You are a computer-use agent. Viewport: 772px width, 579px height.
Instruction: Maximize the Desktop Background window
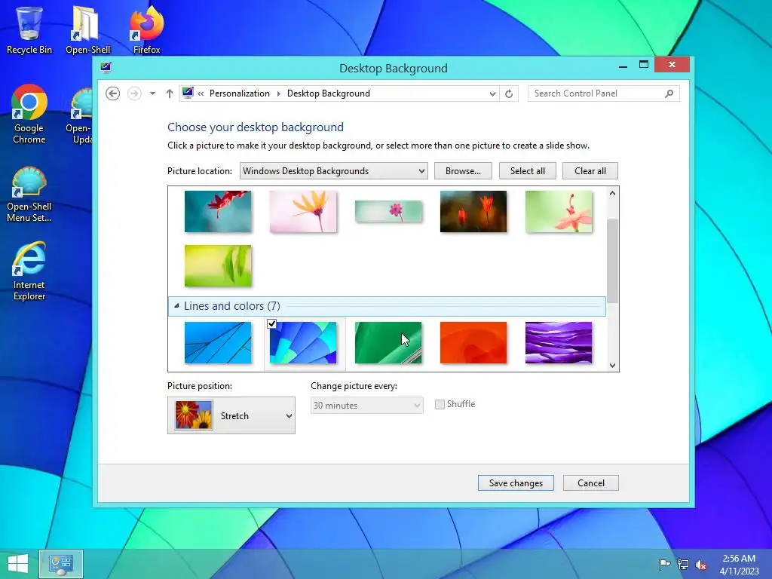tap(644, 65)
